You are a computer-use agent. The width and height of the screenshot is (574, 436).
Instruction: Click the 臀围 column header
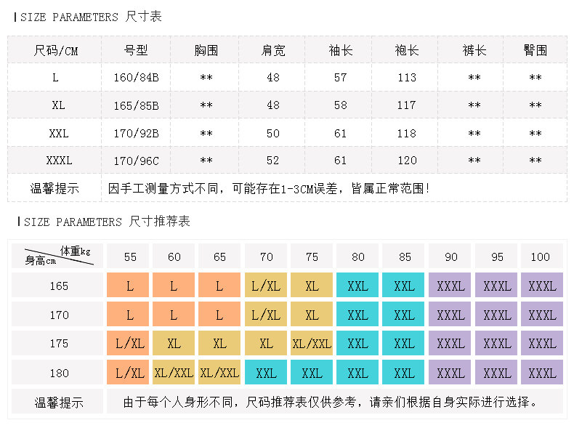click(x=535, y=50)
